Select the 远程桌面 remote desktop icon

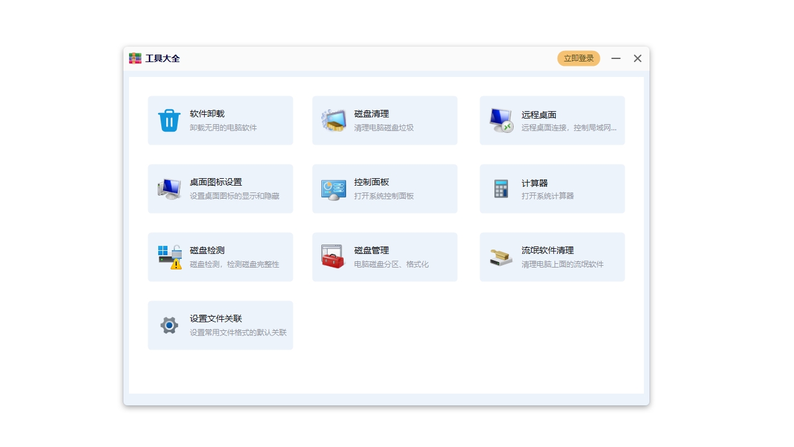(501, 120)
